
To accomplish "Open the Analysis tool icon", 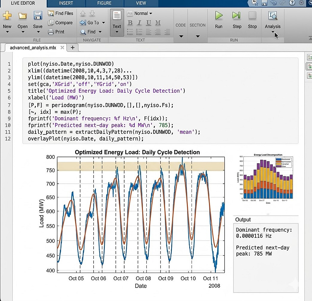I will [273, 16].
